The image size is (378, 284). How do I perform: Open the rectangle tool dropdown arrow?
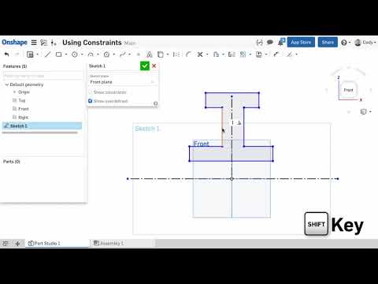66,54
